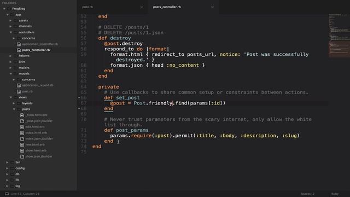
Task: Click the config folder icon
Action: (12, 168)
